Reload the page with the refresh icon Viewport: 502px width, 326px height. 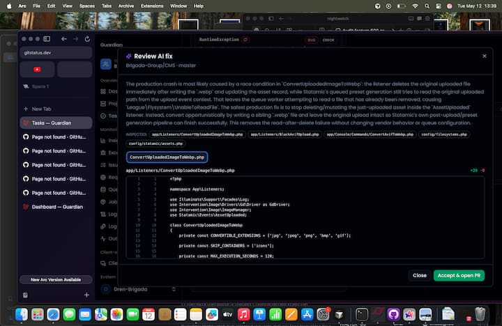tap(87, 39)
